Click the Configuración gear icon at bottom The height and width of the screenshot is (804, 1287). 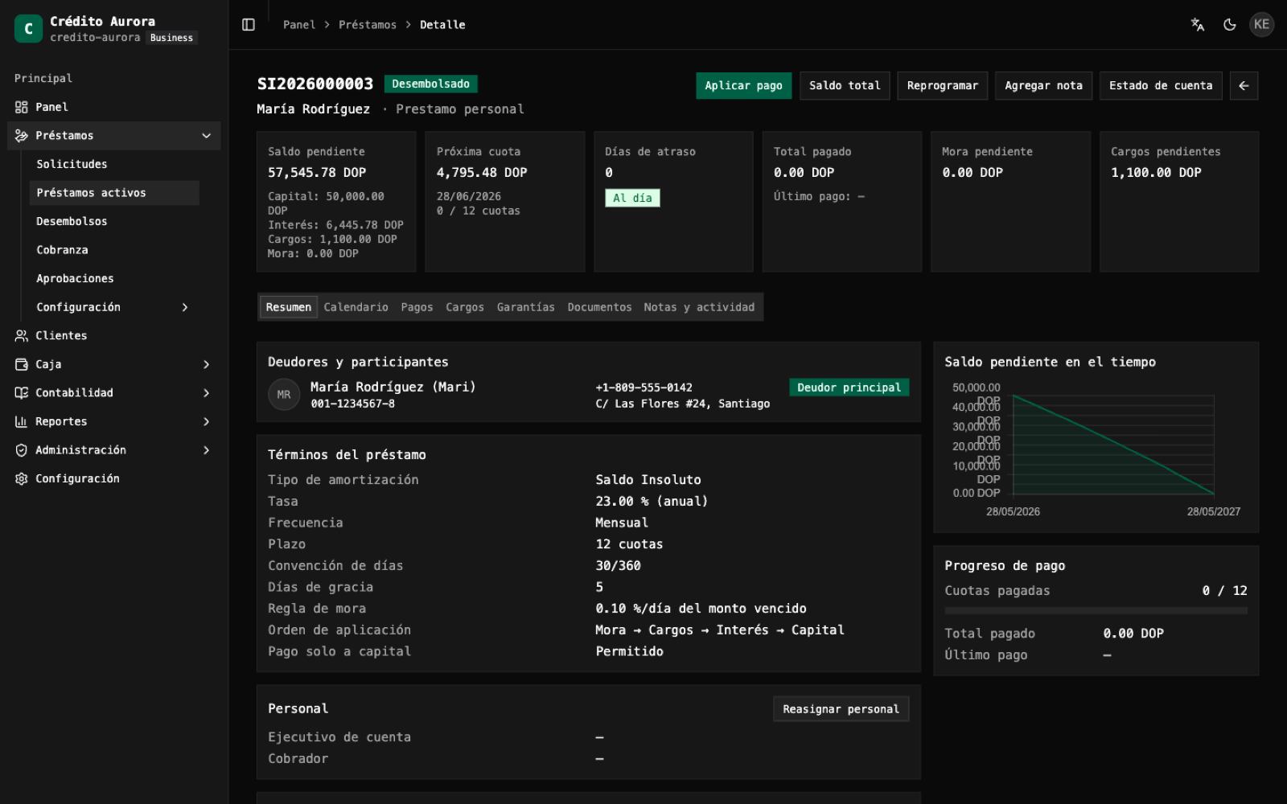click(x=22, y=478)
